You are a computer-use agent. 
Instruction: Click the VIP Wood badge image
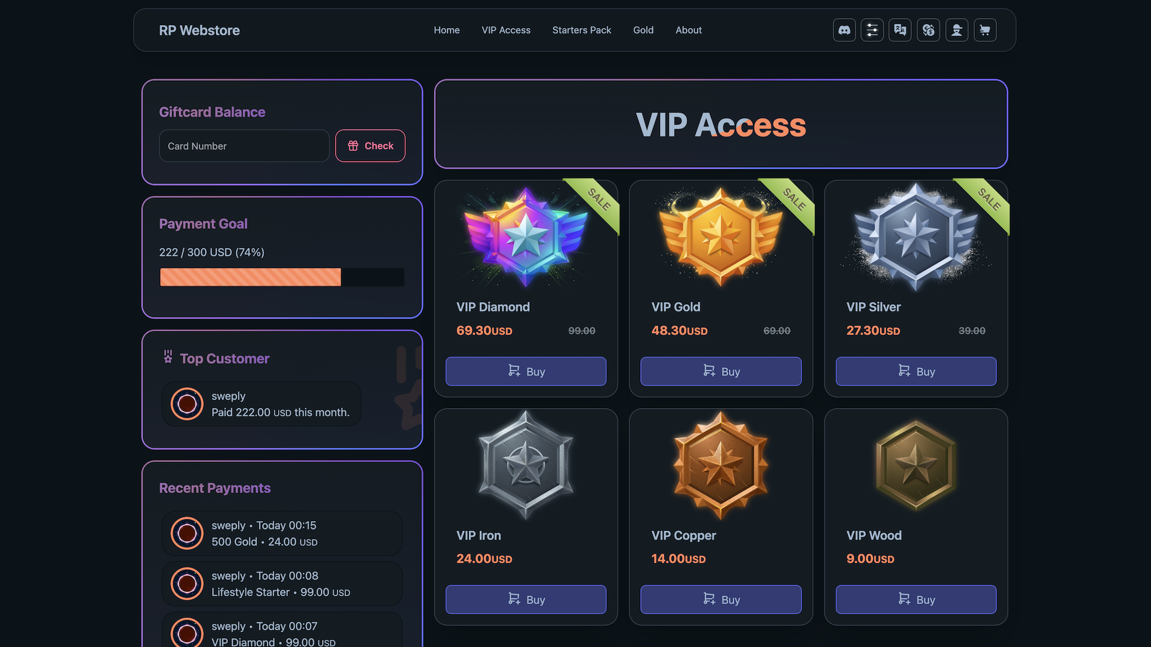[x=915, y=465]
